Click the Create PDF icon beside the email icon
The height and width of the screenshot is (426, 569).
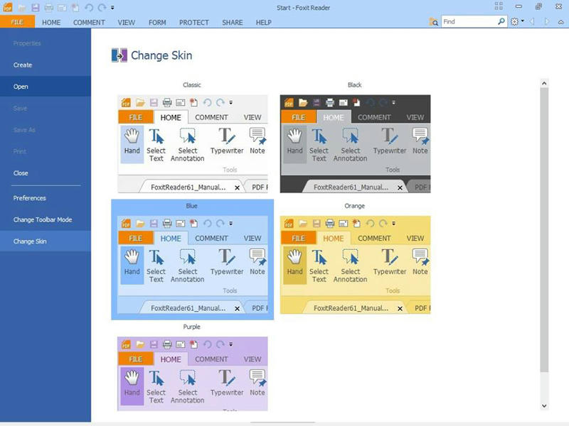pyautogui.click(x=75, y=8)
